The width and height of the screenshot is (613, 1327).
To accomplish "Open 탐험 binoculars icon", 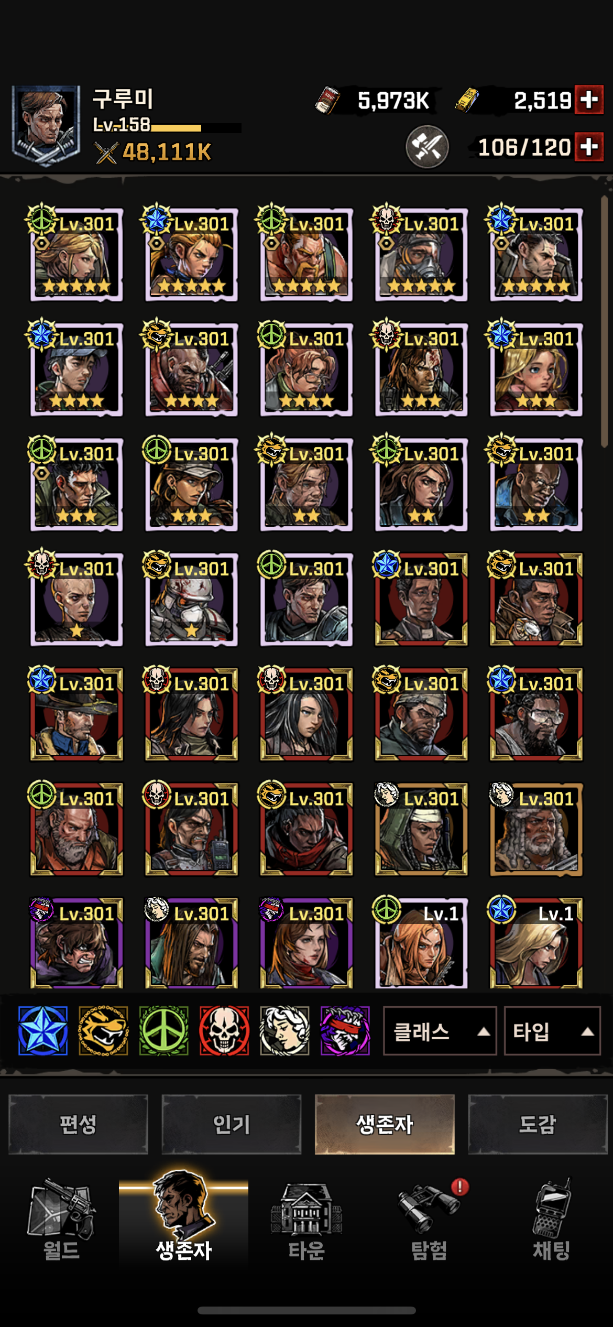I will pos(429,1221).
